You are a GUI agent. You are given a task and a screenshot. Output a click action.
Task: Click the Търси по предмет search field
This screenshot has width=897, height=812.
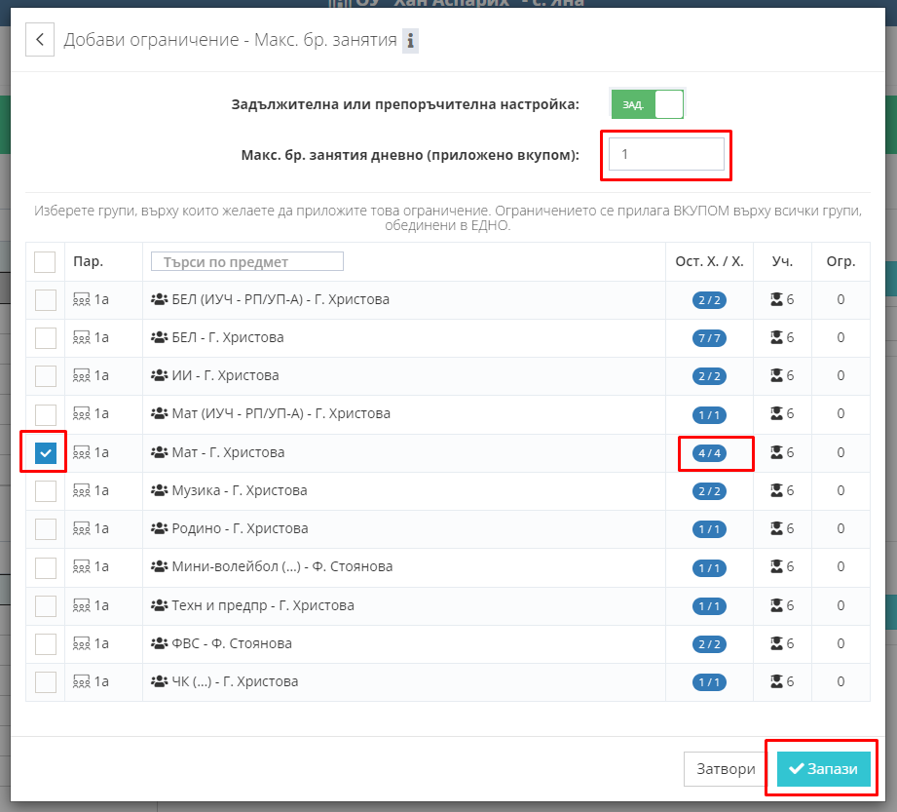pos(247,261)
